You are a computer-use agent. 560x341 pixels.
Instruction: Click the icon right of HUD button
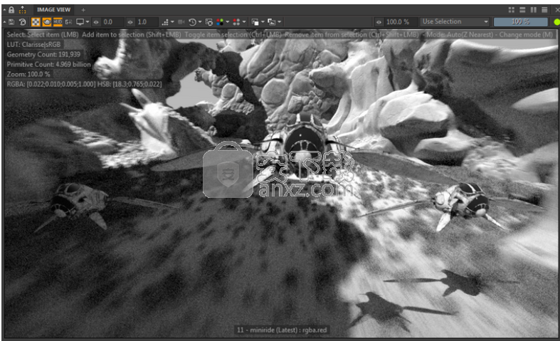click(68, 22)
